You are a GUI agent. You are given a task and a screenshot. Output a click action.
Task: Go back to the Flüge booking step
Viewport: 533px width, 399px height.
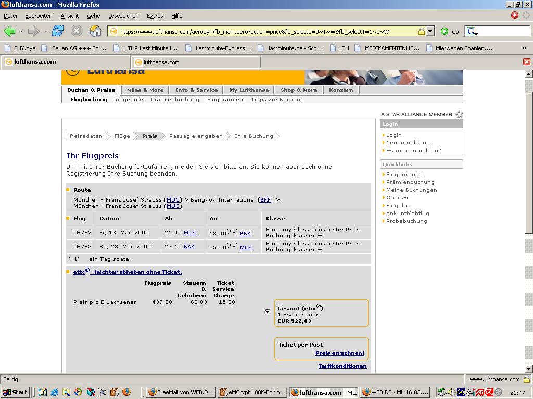click(x=122, y=136)
